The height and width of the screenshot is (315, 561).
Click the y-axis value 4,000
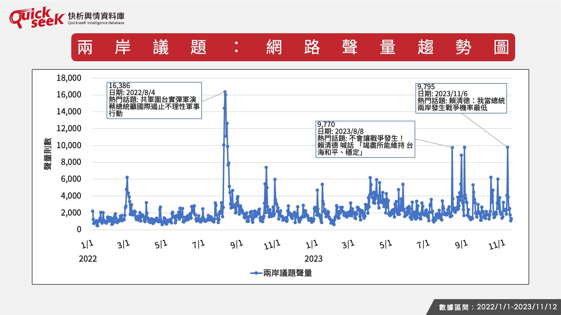[71, 196]
